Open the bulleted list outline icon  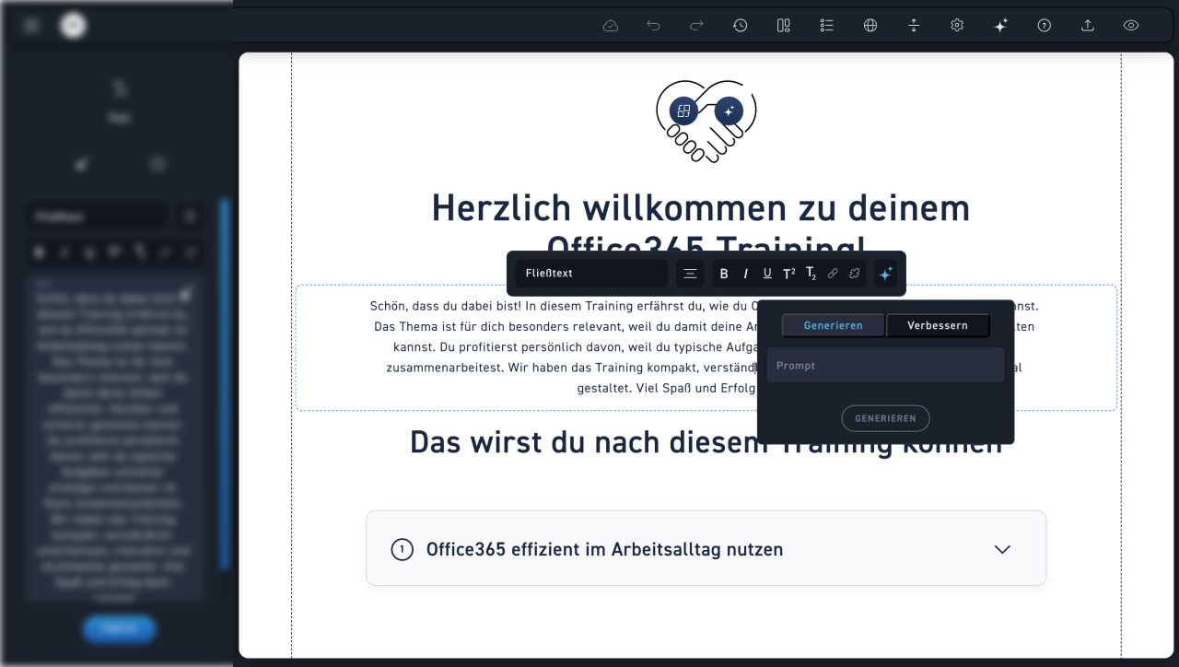click(826, 26)
